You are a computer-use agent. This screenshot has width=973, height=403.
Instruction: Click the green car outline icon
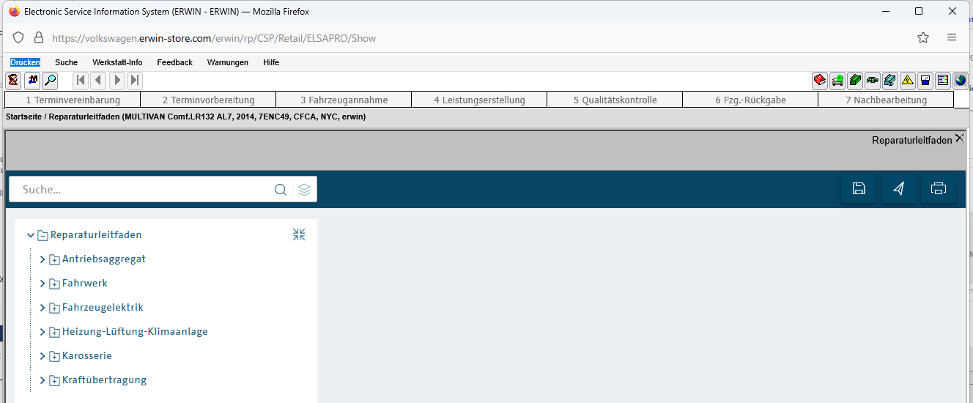point(873,81)
